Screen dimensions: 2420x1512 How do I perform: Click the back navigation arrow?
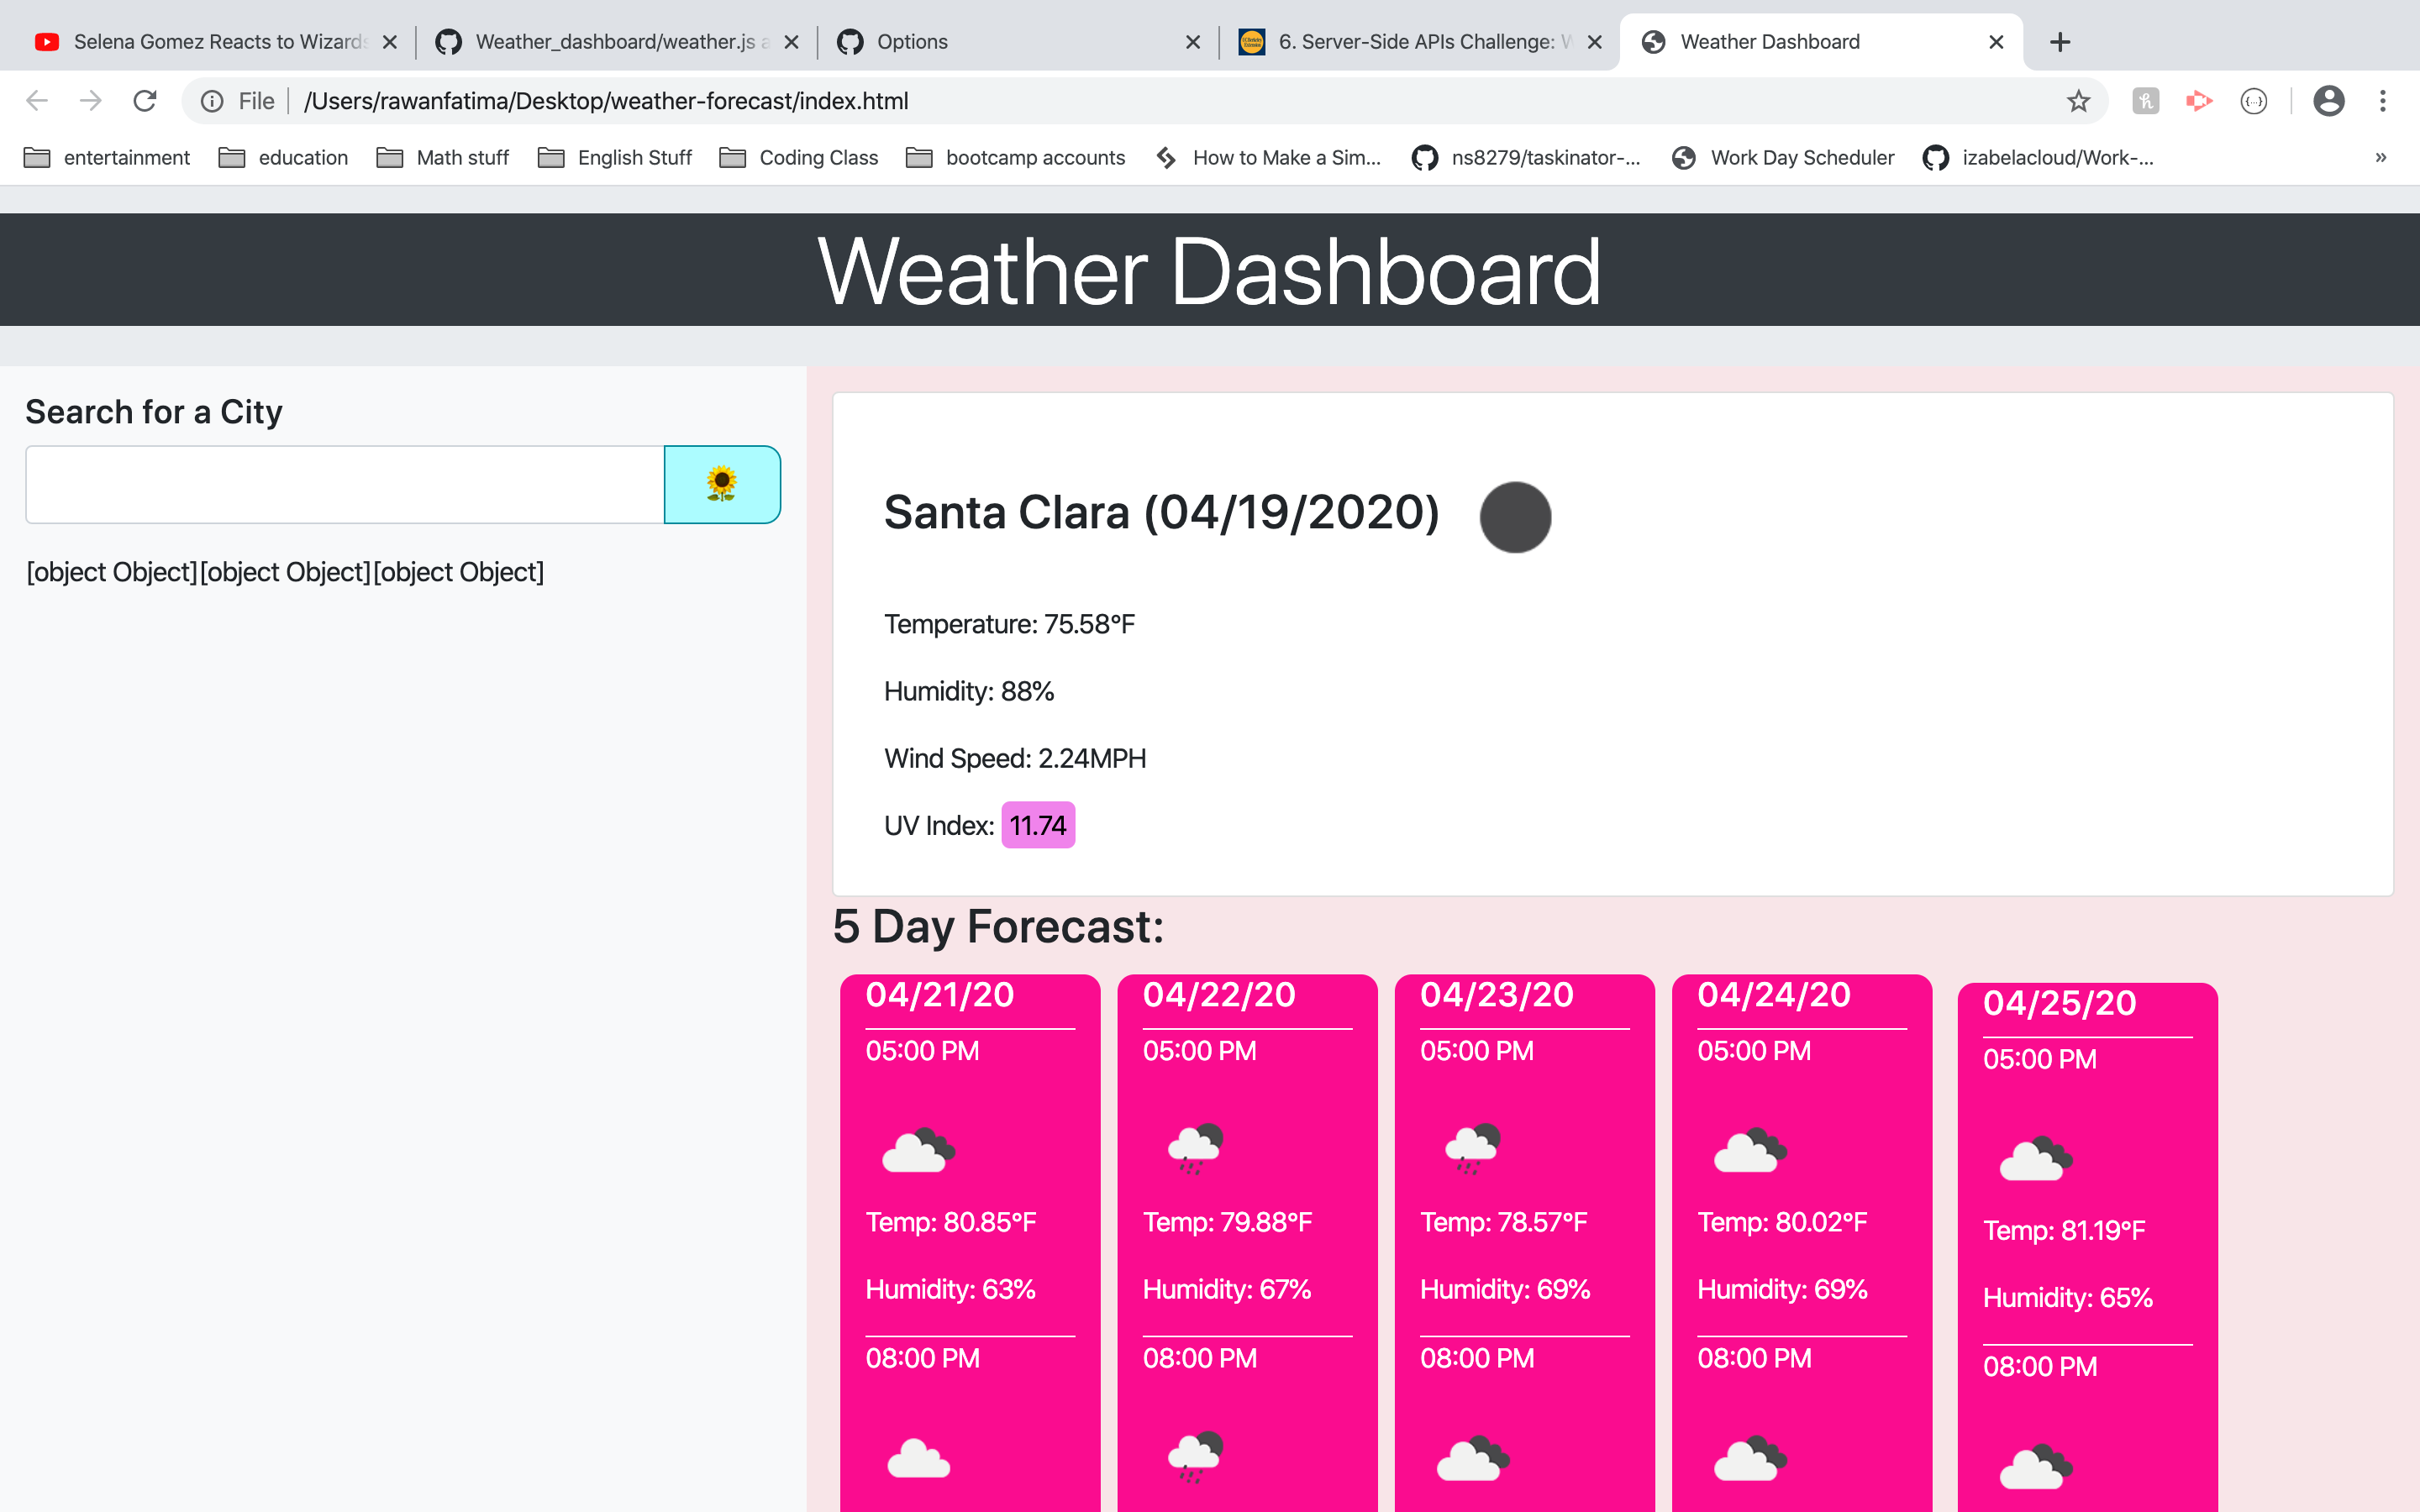click(x=36, y=100)
